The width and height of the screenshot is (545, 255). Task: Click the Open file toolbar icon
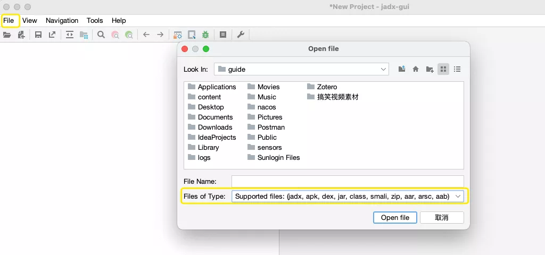(x=7, y=35)
